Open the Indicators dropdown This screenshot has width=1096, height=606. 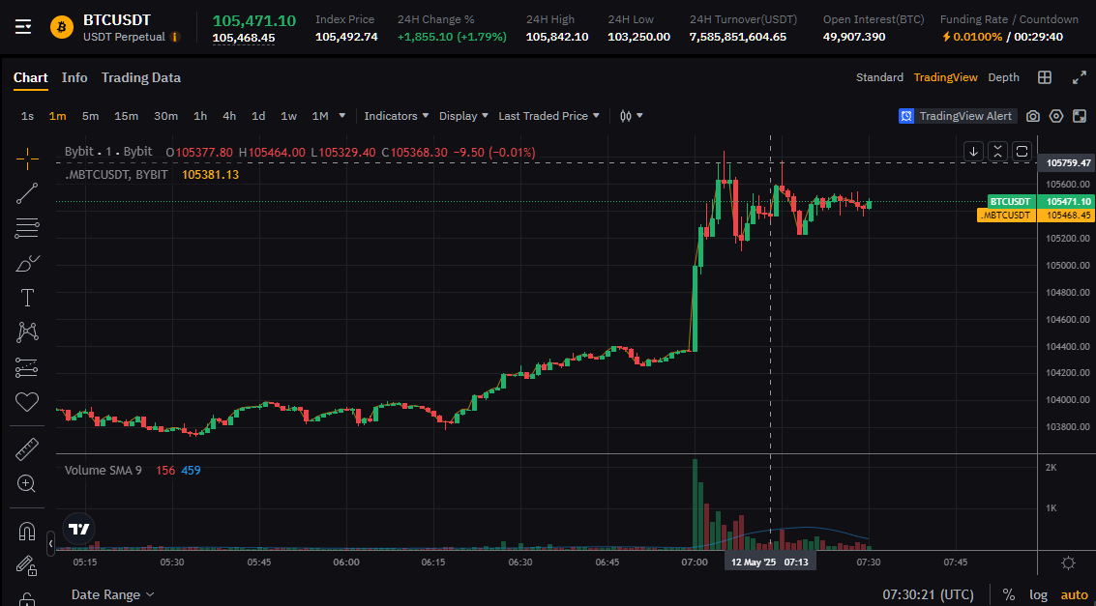point(397,116)
